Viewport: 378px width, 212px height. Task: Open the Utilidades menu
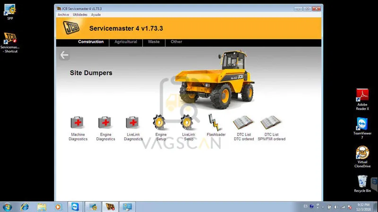80,15
